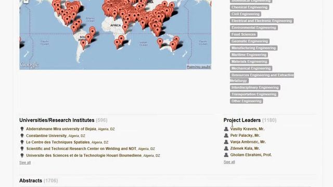Choose the Environmental Engineering tag

[253, 28]
